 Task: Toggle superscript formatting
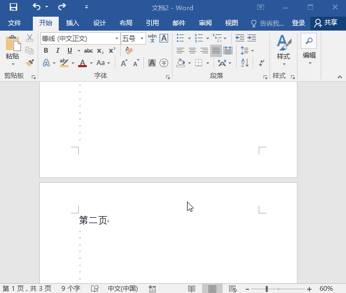112,51
